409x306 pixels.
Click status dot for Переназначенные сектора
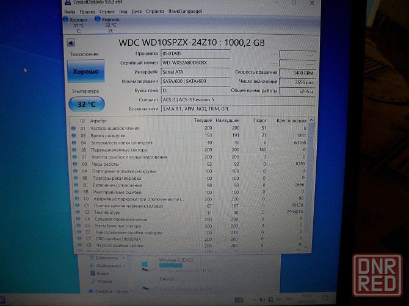pyautogui.click(x=74, y=150)
